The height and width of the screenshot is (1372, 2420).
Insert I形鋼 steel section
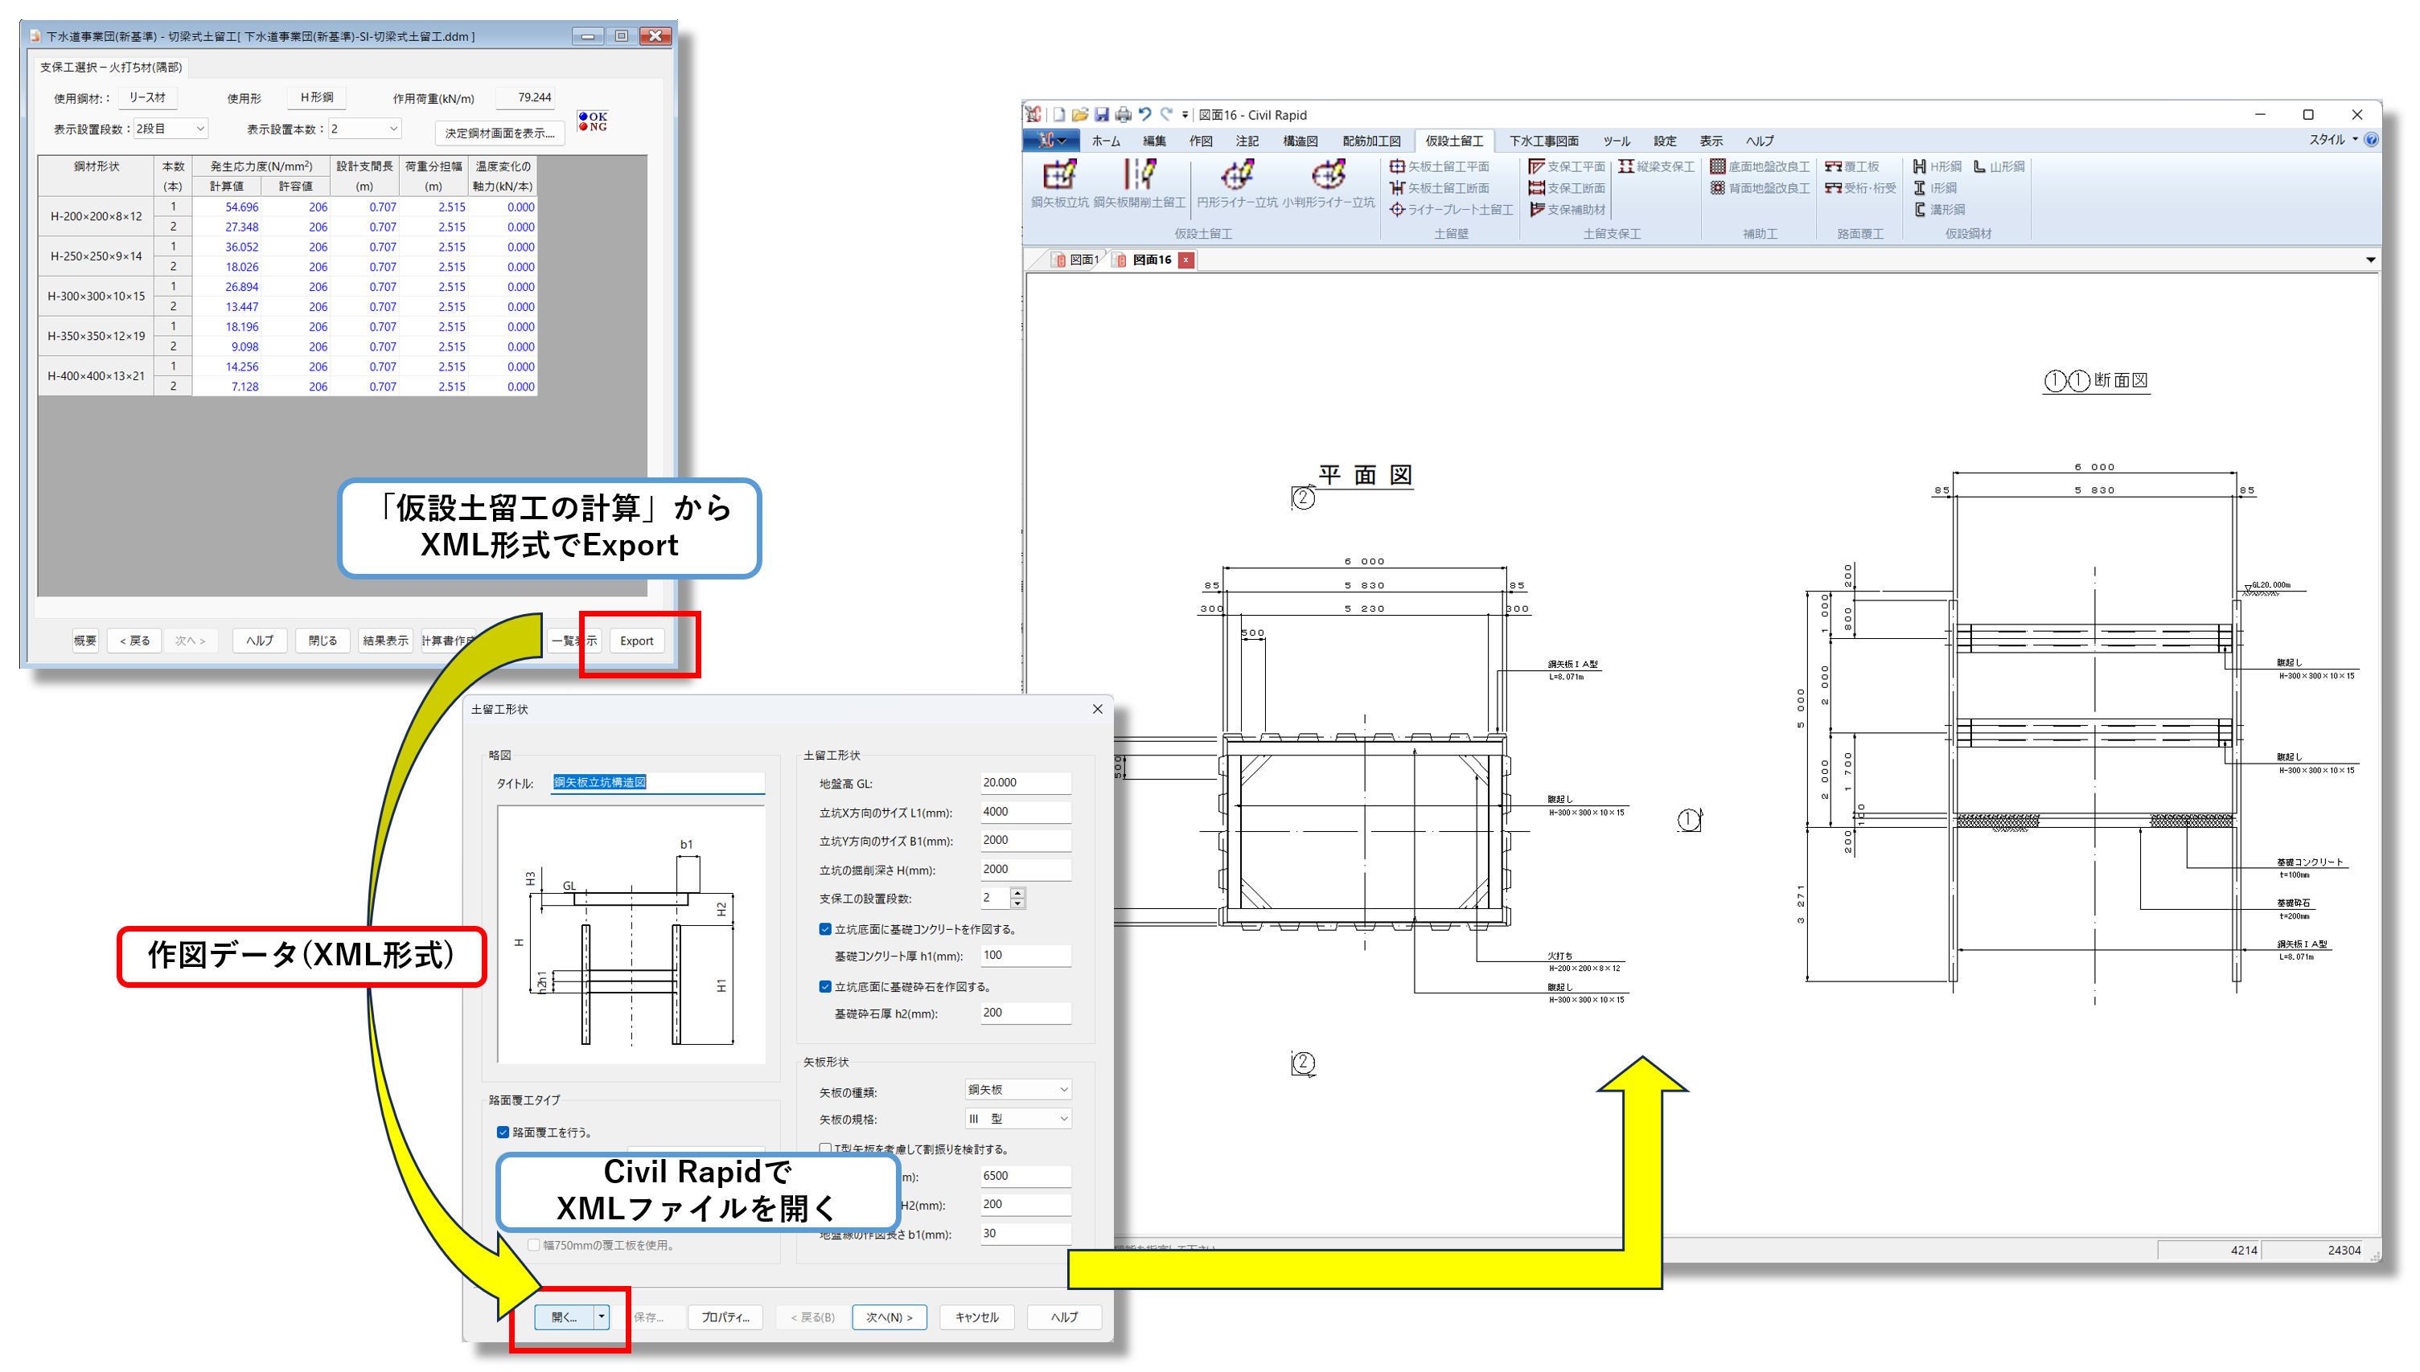click(x=1934, y=188)
